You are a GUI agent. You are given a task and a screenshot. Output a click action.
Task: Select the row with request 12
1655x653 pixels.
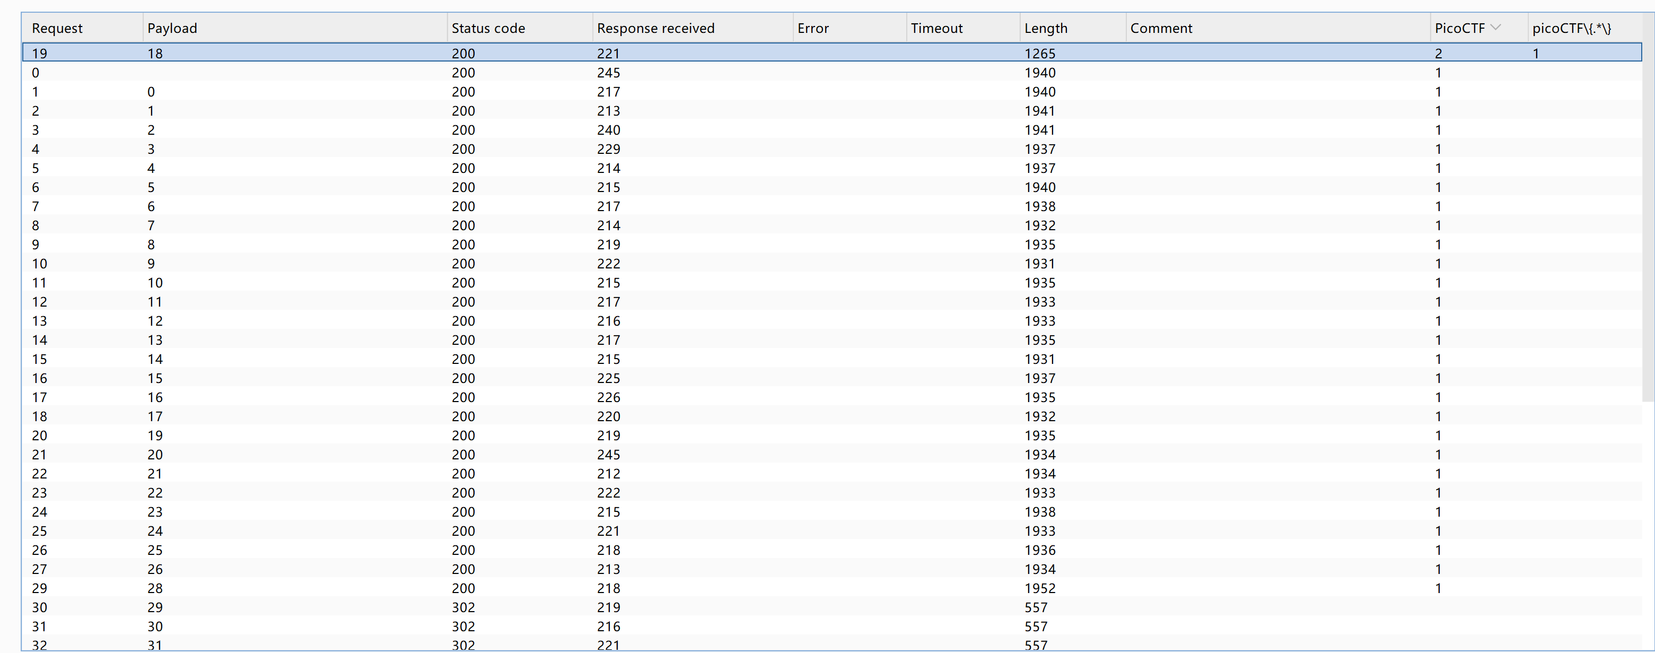tap(832, 301)
